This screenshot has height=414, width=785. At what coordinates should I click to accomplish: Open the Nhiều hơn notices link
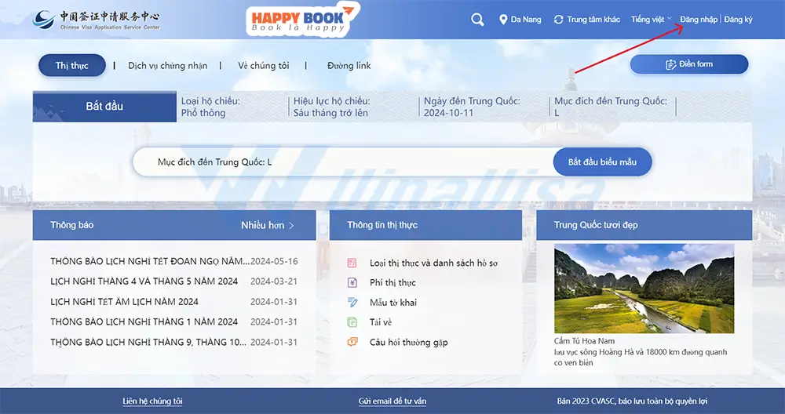268,226
